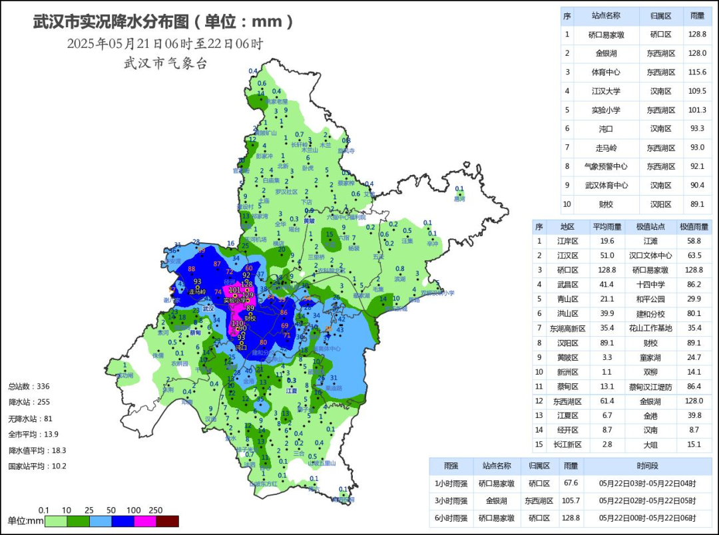The image size is (719, 535).
Task: Select the 92.1 rainfall value
Action: pyautogui.click(x=697, y=166)
